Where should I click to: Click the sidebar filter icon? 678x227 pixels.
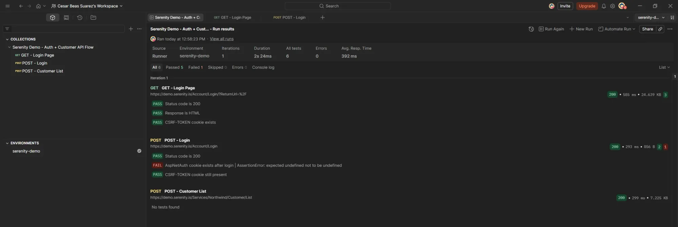click(7, 29)
